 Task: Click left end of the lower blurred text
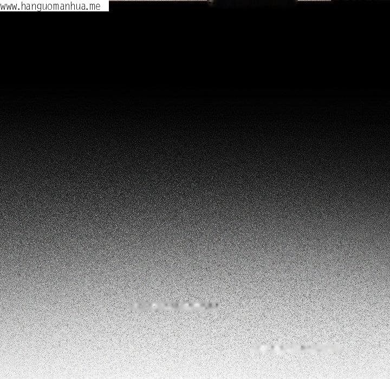(253, 348)
